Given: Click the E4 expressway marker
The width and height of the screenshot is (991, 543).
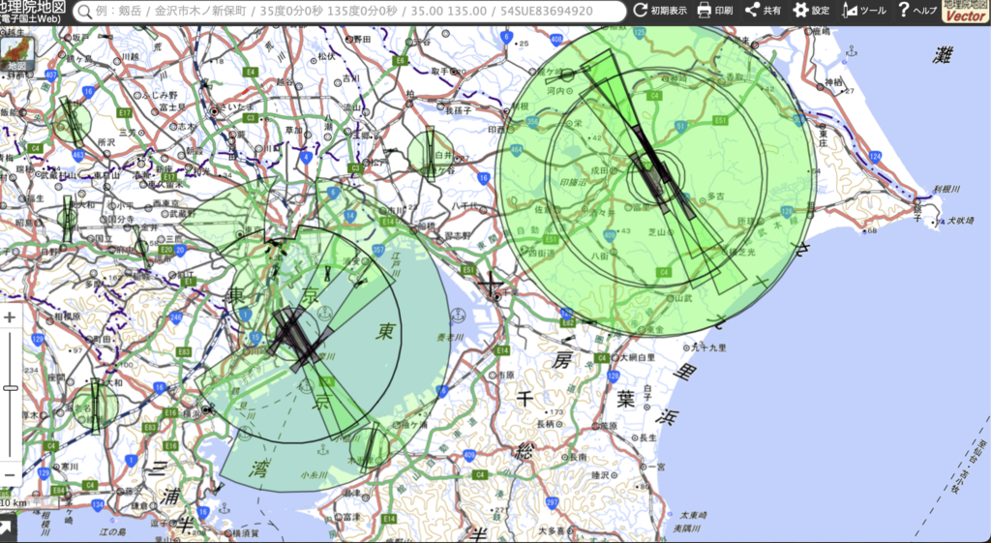Looking at the screenshot, I should 251,72.
